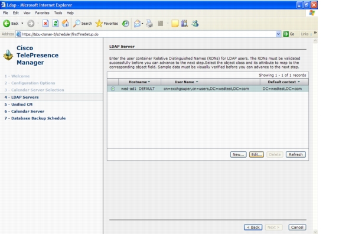Click the scrollbar up arrow of the page
The width and height of the screenshot is (339, 234).
point(315,41)
